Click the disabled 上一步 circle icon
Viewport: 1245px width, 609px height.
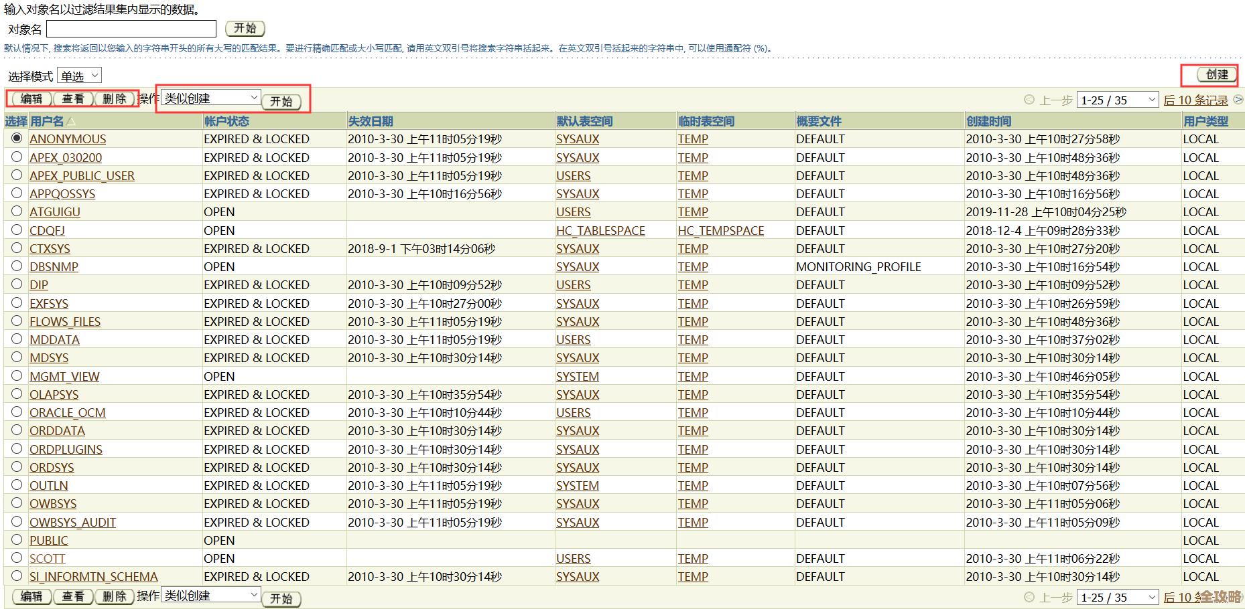click(1029, 99)
